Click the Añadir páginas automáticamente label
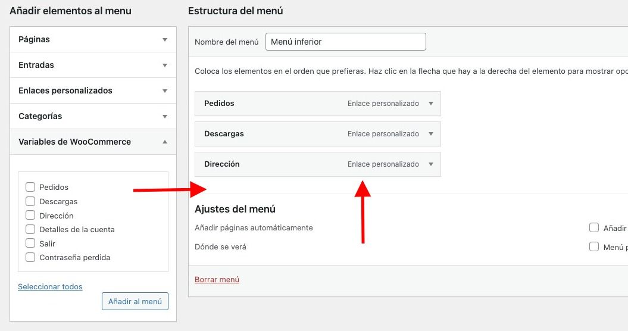Viewport: 628px width, 331px height. [x=254, y=227]
